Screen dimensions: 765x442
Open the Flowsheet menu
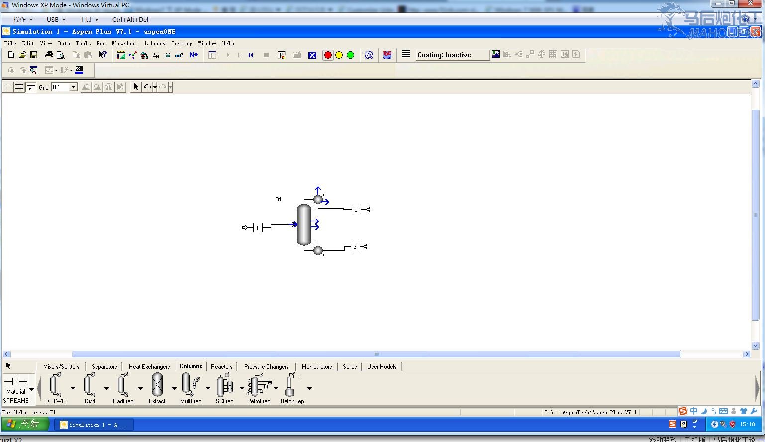click(x=125, y=43)
